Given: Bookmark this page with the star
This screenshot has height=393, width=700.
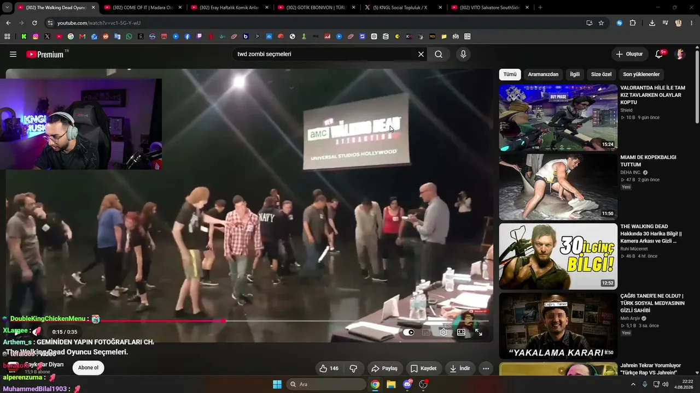Looking at the screenshot, I should [601, 23].
